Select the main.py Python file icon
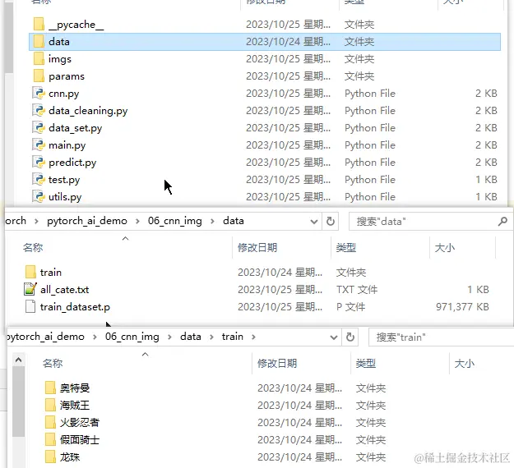 [x=39, y=145]
